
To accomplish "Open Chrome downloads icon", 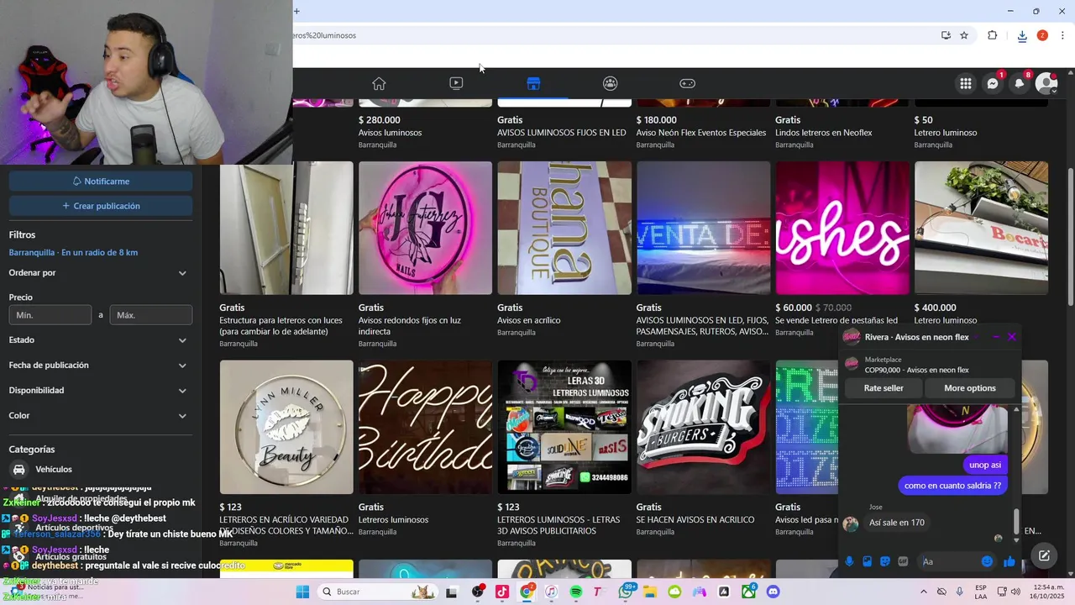I will pyautogui.click(x=1022, y=35).
